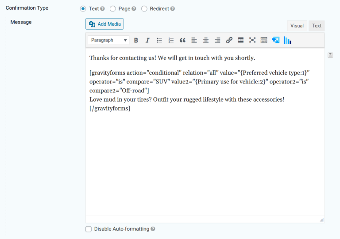Switch to the Visual editor tab
This screenshot has width=340, height=239.
[x=297, y=26]
